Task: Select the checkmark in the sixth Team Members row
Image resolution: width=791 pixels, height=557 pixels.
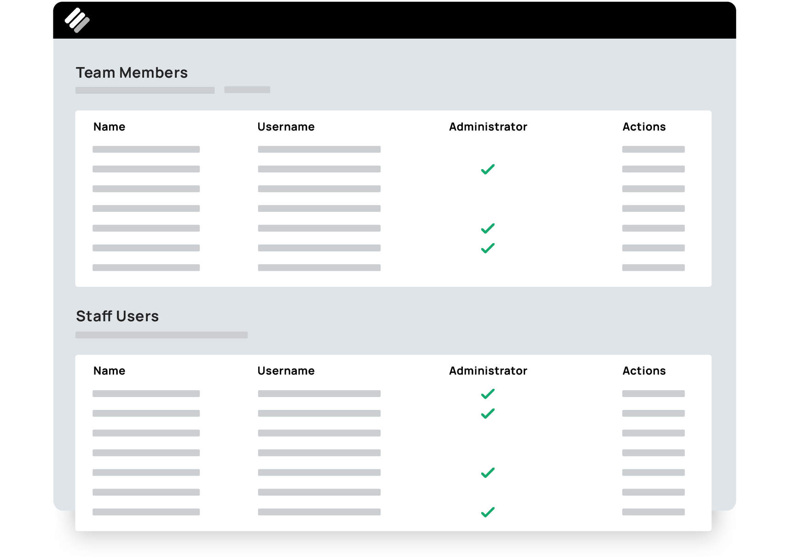Action: point(488,248)
